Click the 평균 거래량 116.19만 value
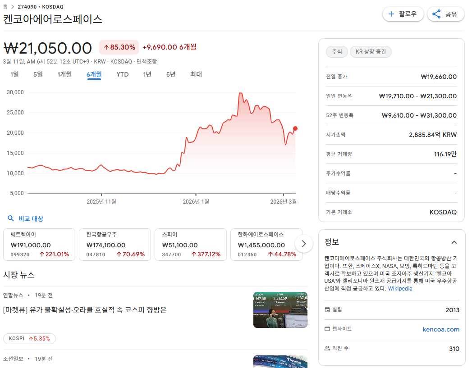472x368 pixels. coord(445,154)
